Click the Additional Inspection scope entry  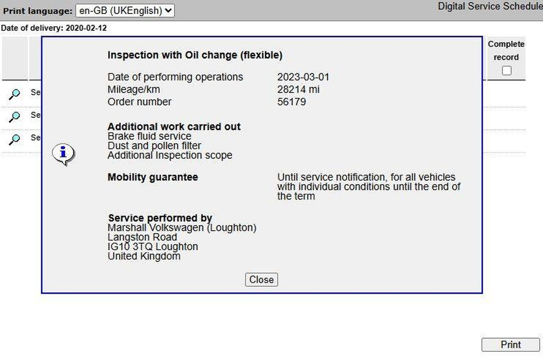(170, 155)
